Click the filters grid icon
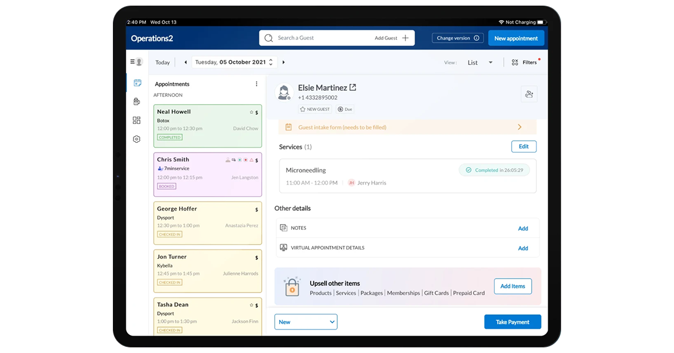 [515, 62]
